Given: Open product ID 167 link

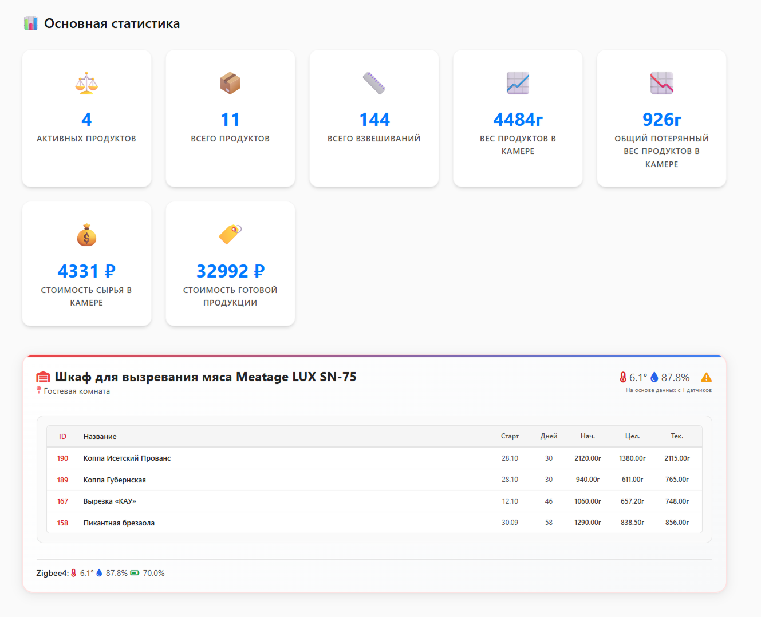Looking at the screenshot, I should click(x=62, y=501).
